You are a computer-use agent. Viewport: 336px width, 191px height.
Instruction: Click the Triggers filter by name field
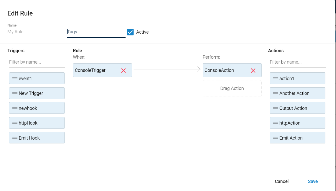click(x=37, y=62)
